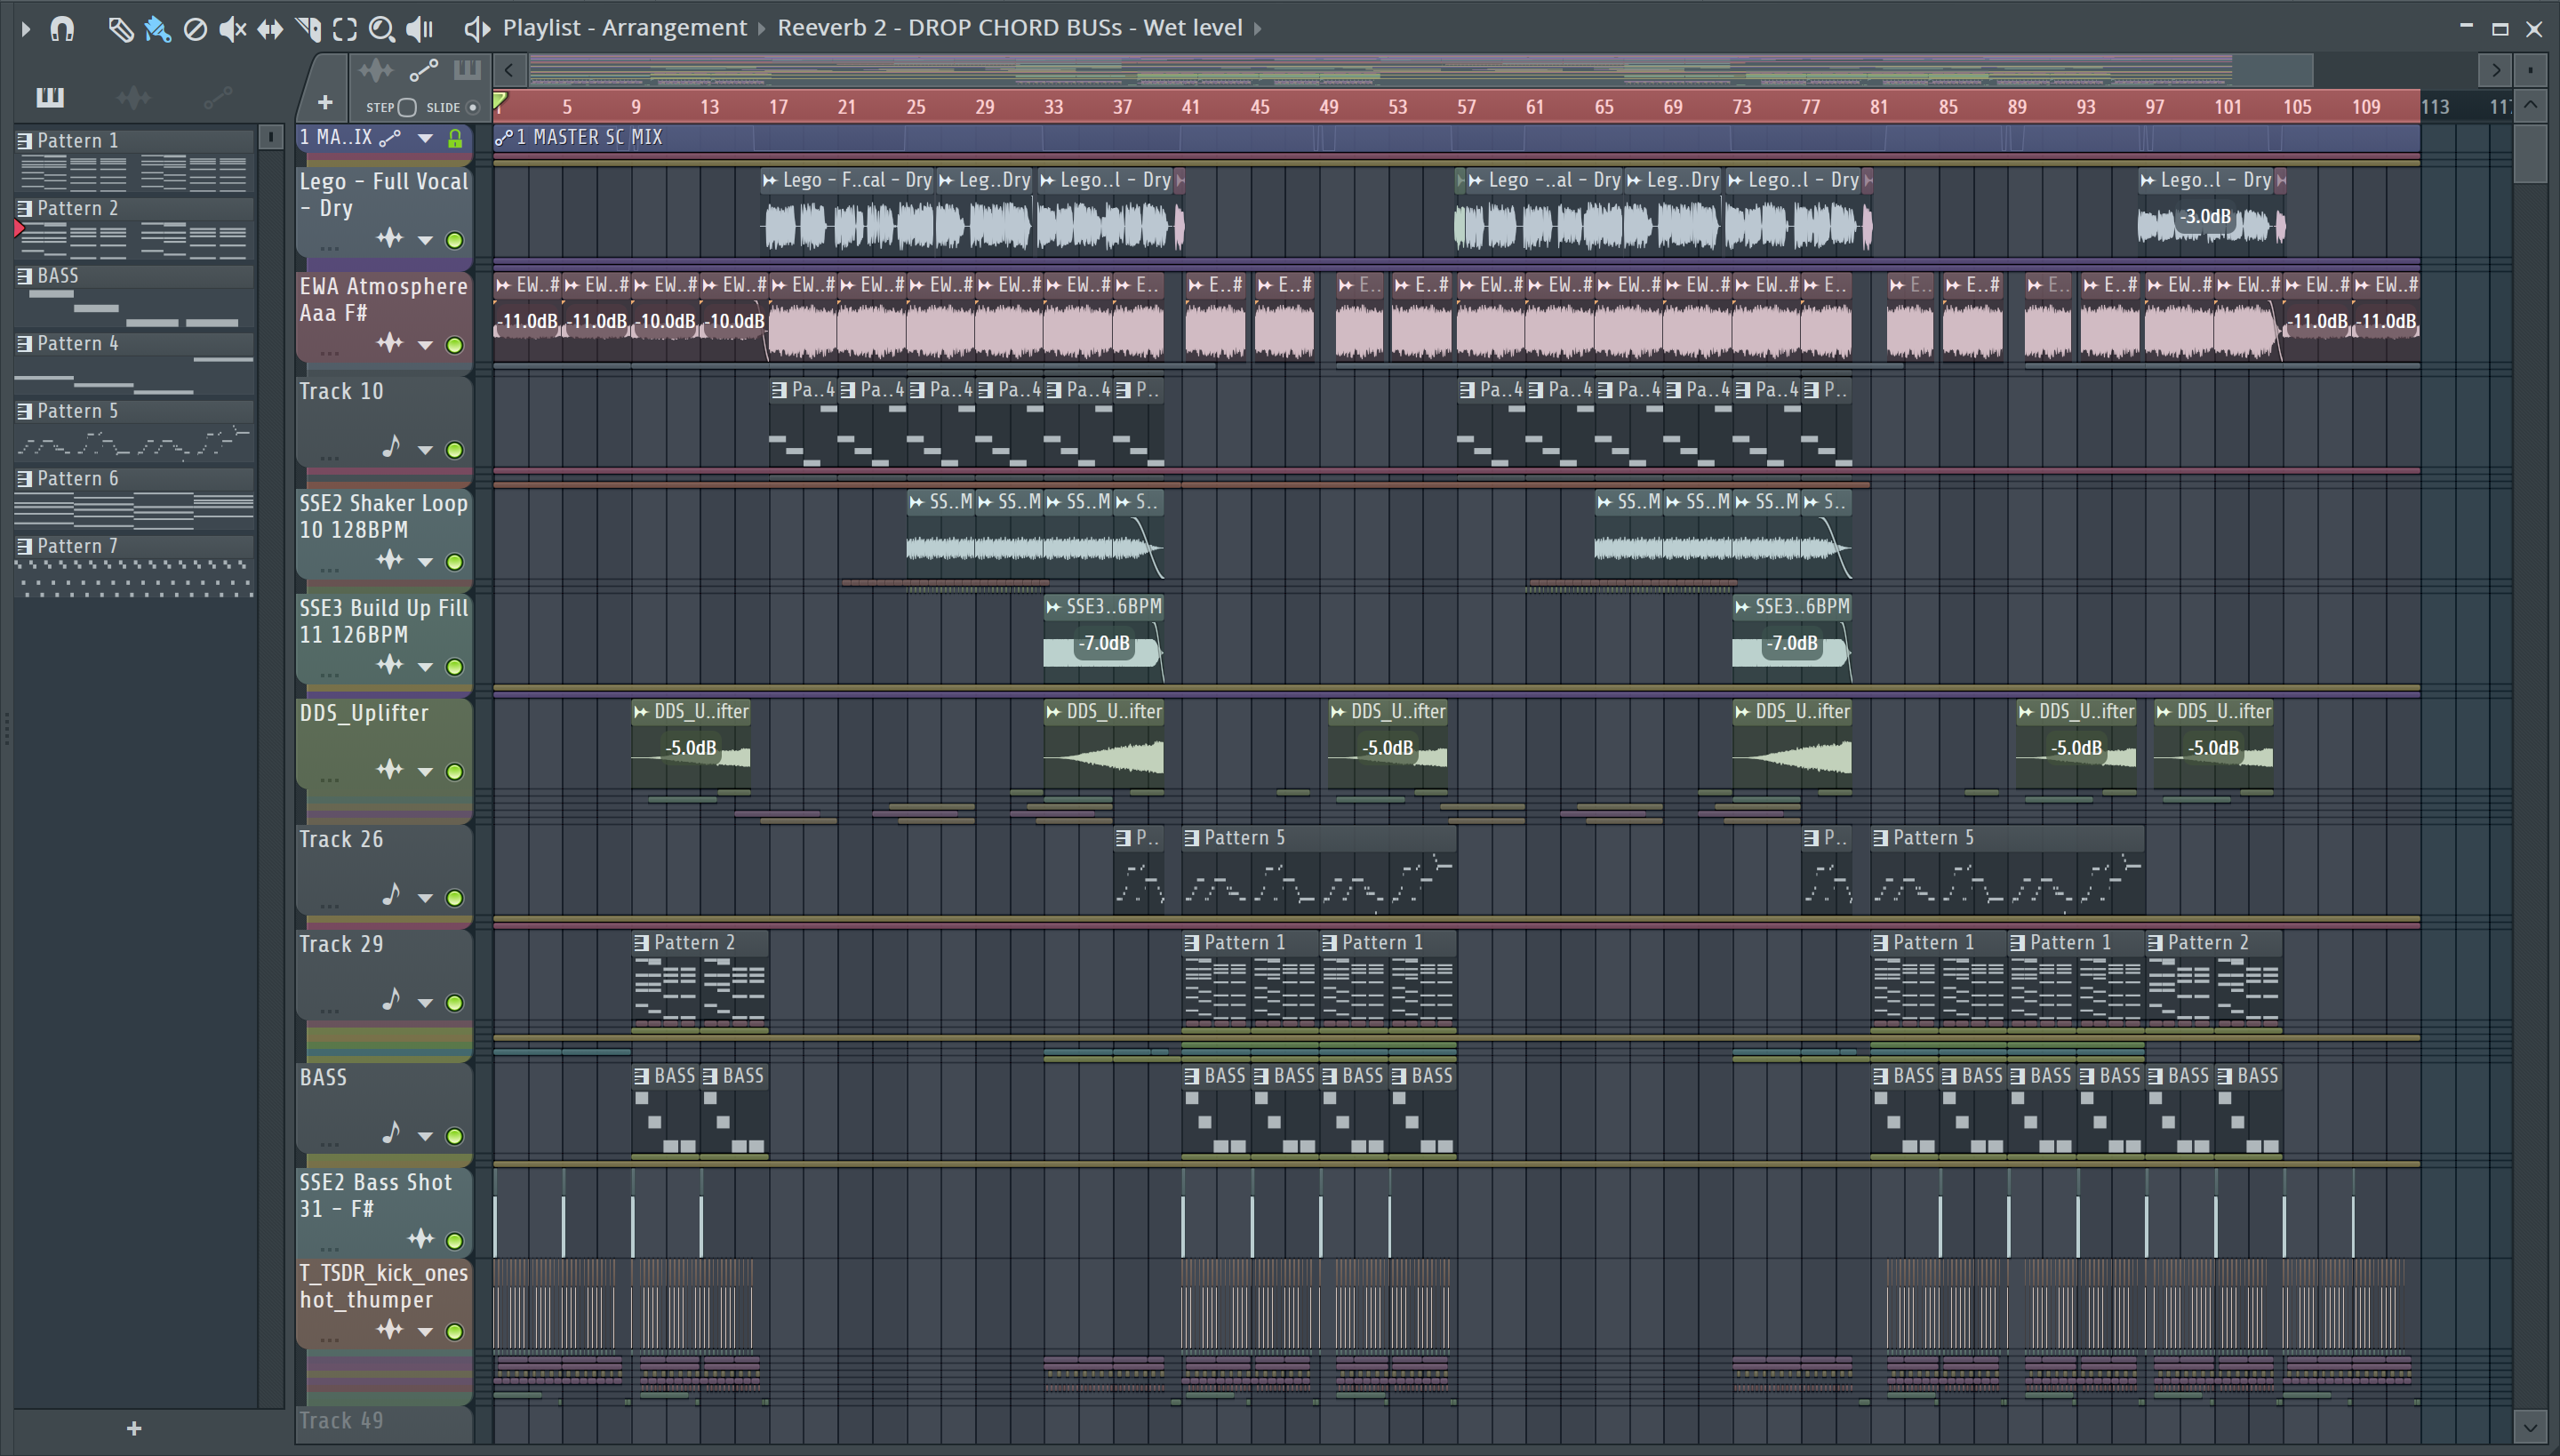Image resolution: width=2560 pixels, height=1456 pixels.
Task: Open Track 10 dropdown arrow
Action: click(426, 450)
